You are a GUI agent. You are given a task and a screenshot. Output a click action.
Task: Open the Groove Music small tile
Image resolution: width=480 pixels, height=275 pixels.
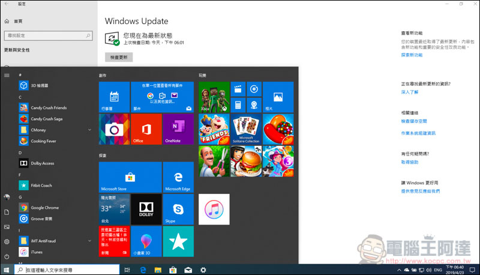pos(254,89)
